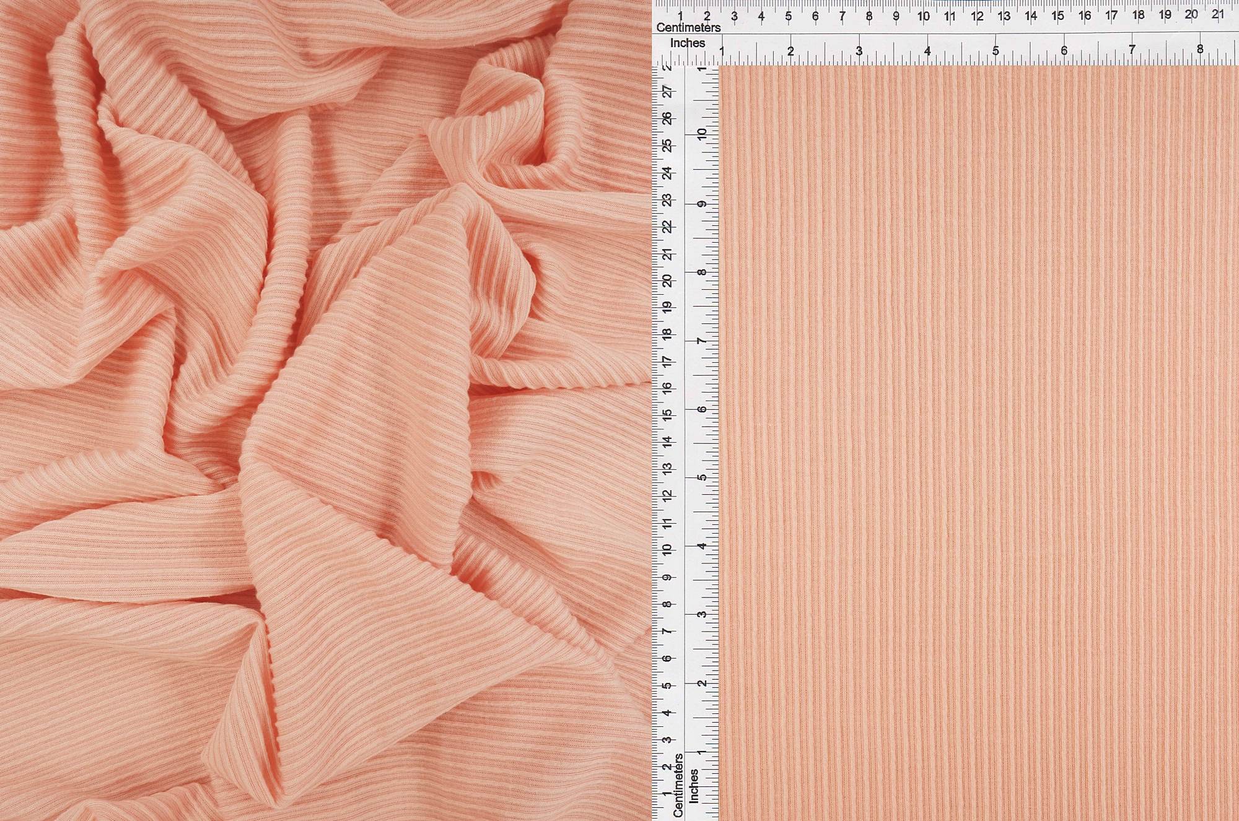Click the horizontal "Centimeters" label at the top

[688, 28]
